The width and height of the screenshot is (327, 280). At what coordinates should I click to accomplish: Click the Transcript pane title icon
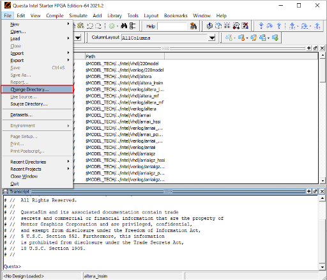pos(6,191)
